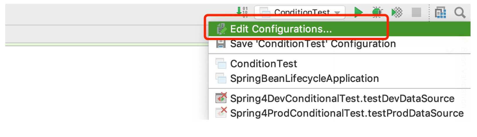This screenshot has width=477, height=137.
Task: Switch to SpringBeanLifecycleApplication configuration
Action: pos(304,78)
